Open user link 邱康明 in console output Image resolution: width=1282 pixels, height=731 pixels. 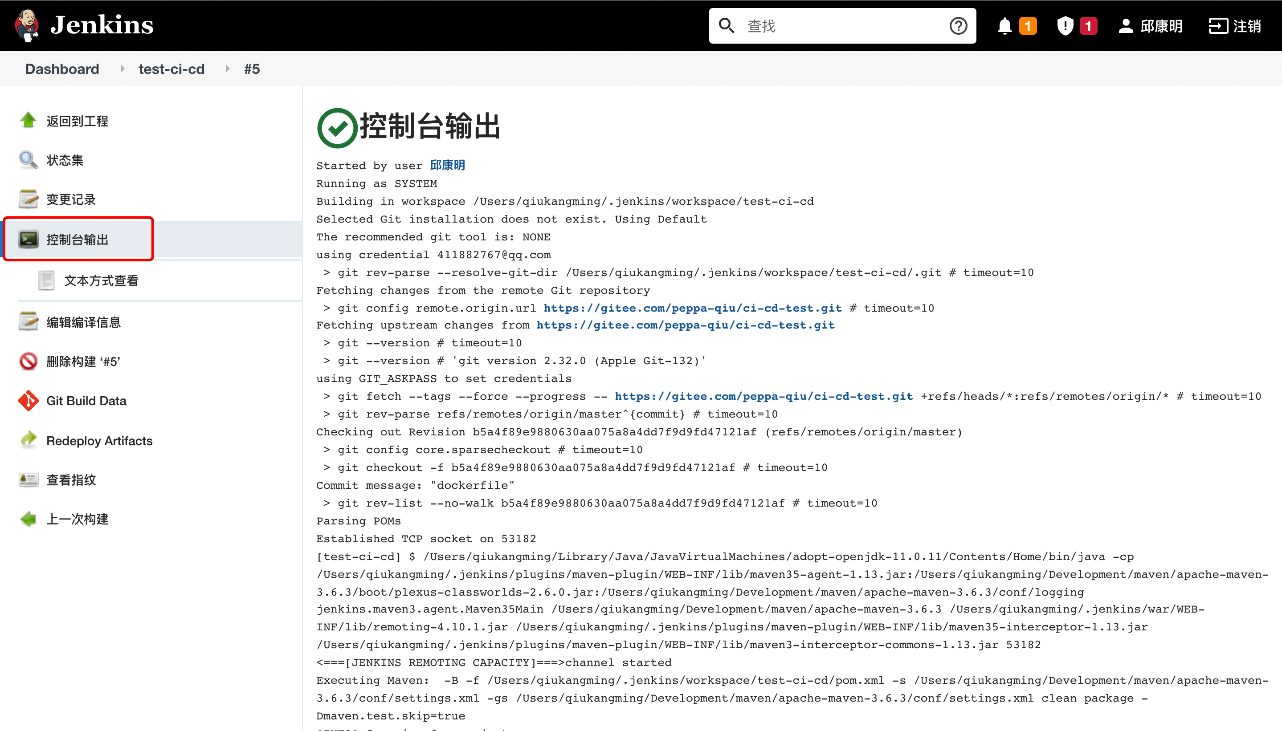point(447,165)
